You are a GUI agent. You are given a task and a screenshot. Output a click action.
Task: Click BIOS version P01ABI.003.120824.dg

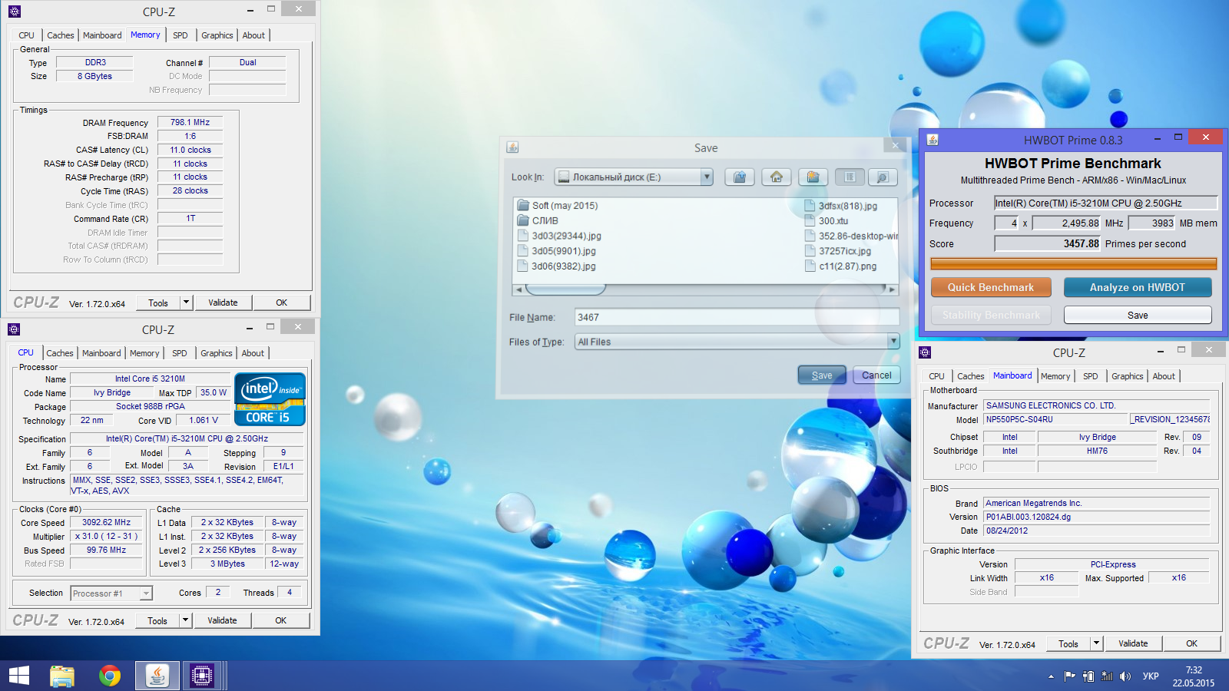click(1029, 517)
